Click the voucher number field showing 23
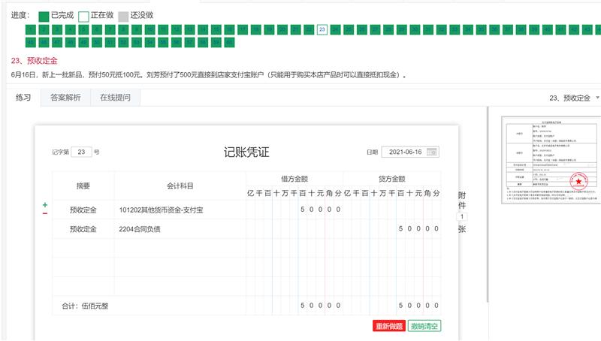This screenshot has width=601, height=341. (83, 152)
